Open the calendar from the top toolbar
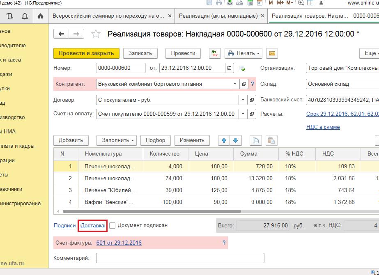 click(x=260, y=2)
